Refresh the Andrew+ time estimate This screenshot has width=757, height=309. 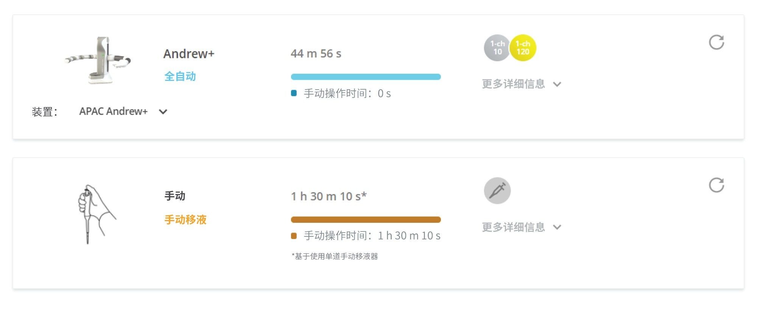[x=716, y=42]
